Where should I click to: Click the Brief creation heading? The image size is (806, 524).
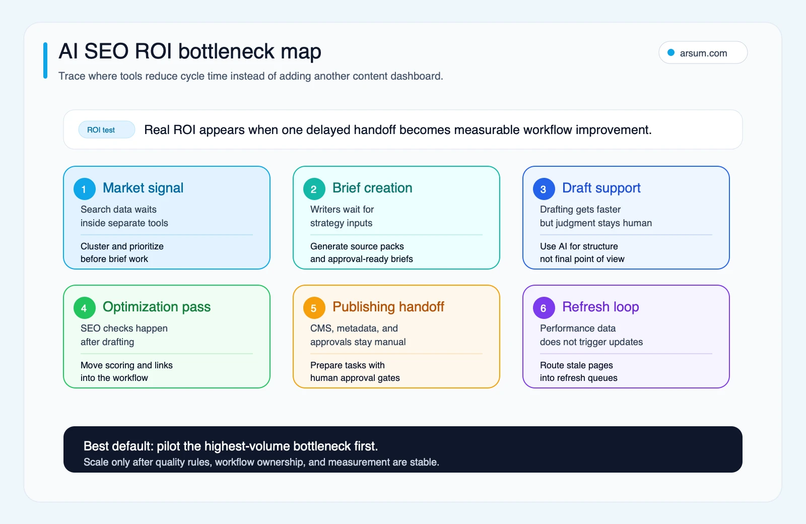[x=372, y=188]
